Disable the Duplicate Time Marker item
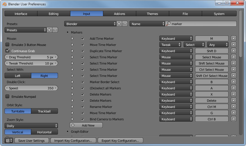The height and width of the screenshot is (146, 246). click(82, 51)
